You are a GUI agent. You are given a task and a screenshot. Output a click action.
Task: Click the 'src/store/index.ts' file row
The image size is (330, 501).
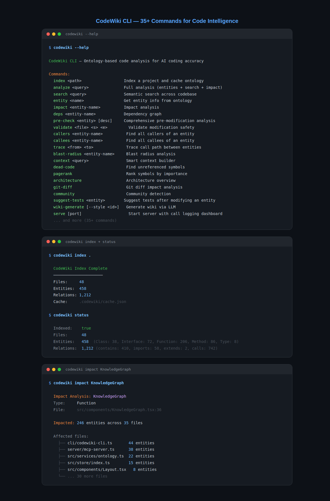(106, 463)
